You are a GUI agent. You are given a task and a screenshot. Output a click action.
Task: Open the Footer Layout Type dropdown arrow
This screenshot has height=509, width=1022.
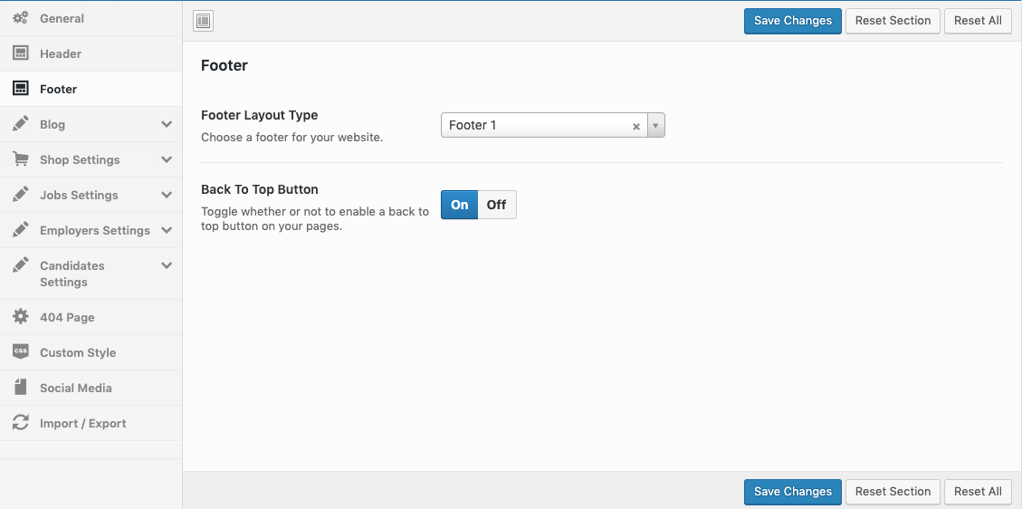tap(656, 126)
